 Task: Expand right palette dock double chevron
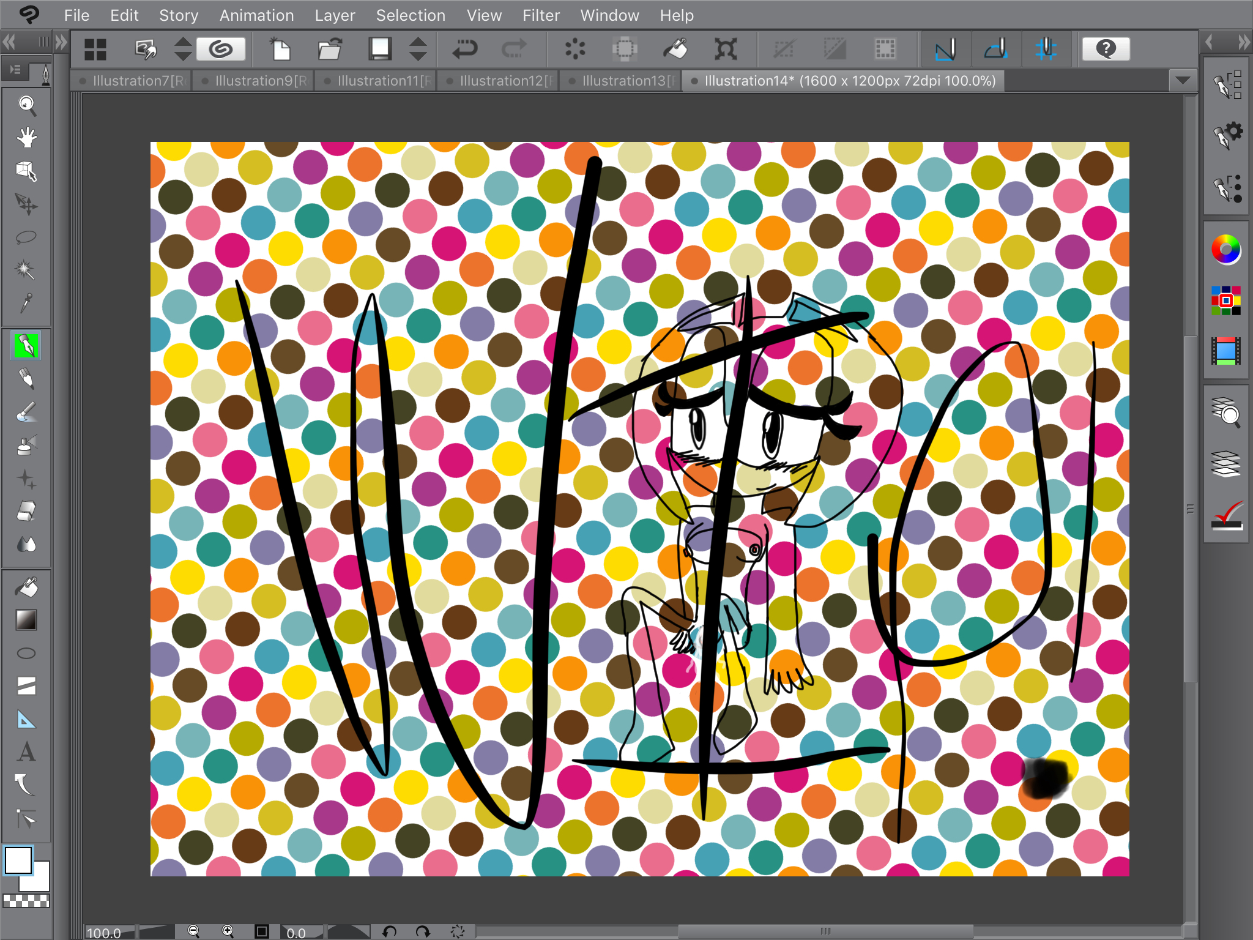click(1243, 42)
